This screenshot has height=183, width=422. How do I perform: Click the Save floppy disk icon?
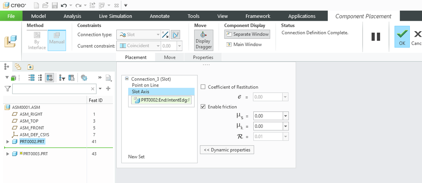[x=55, y=5]
